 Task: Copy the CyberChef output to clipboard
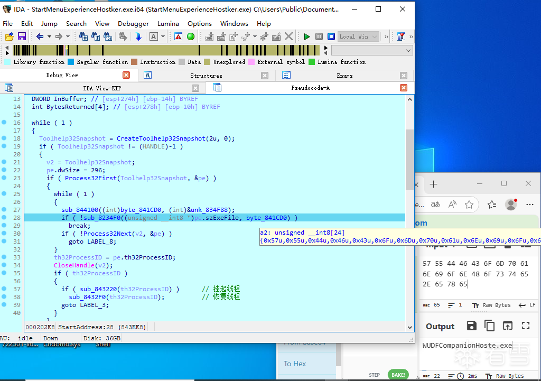[489, 326]
